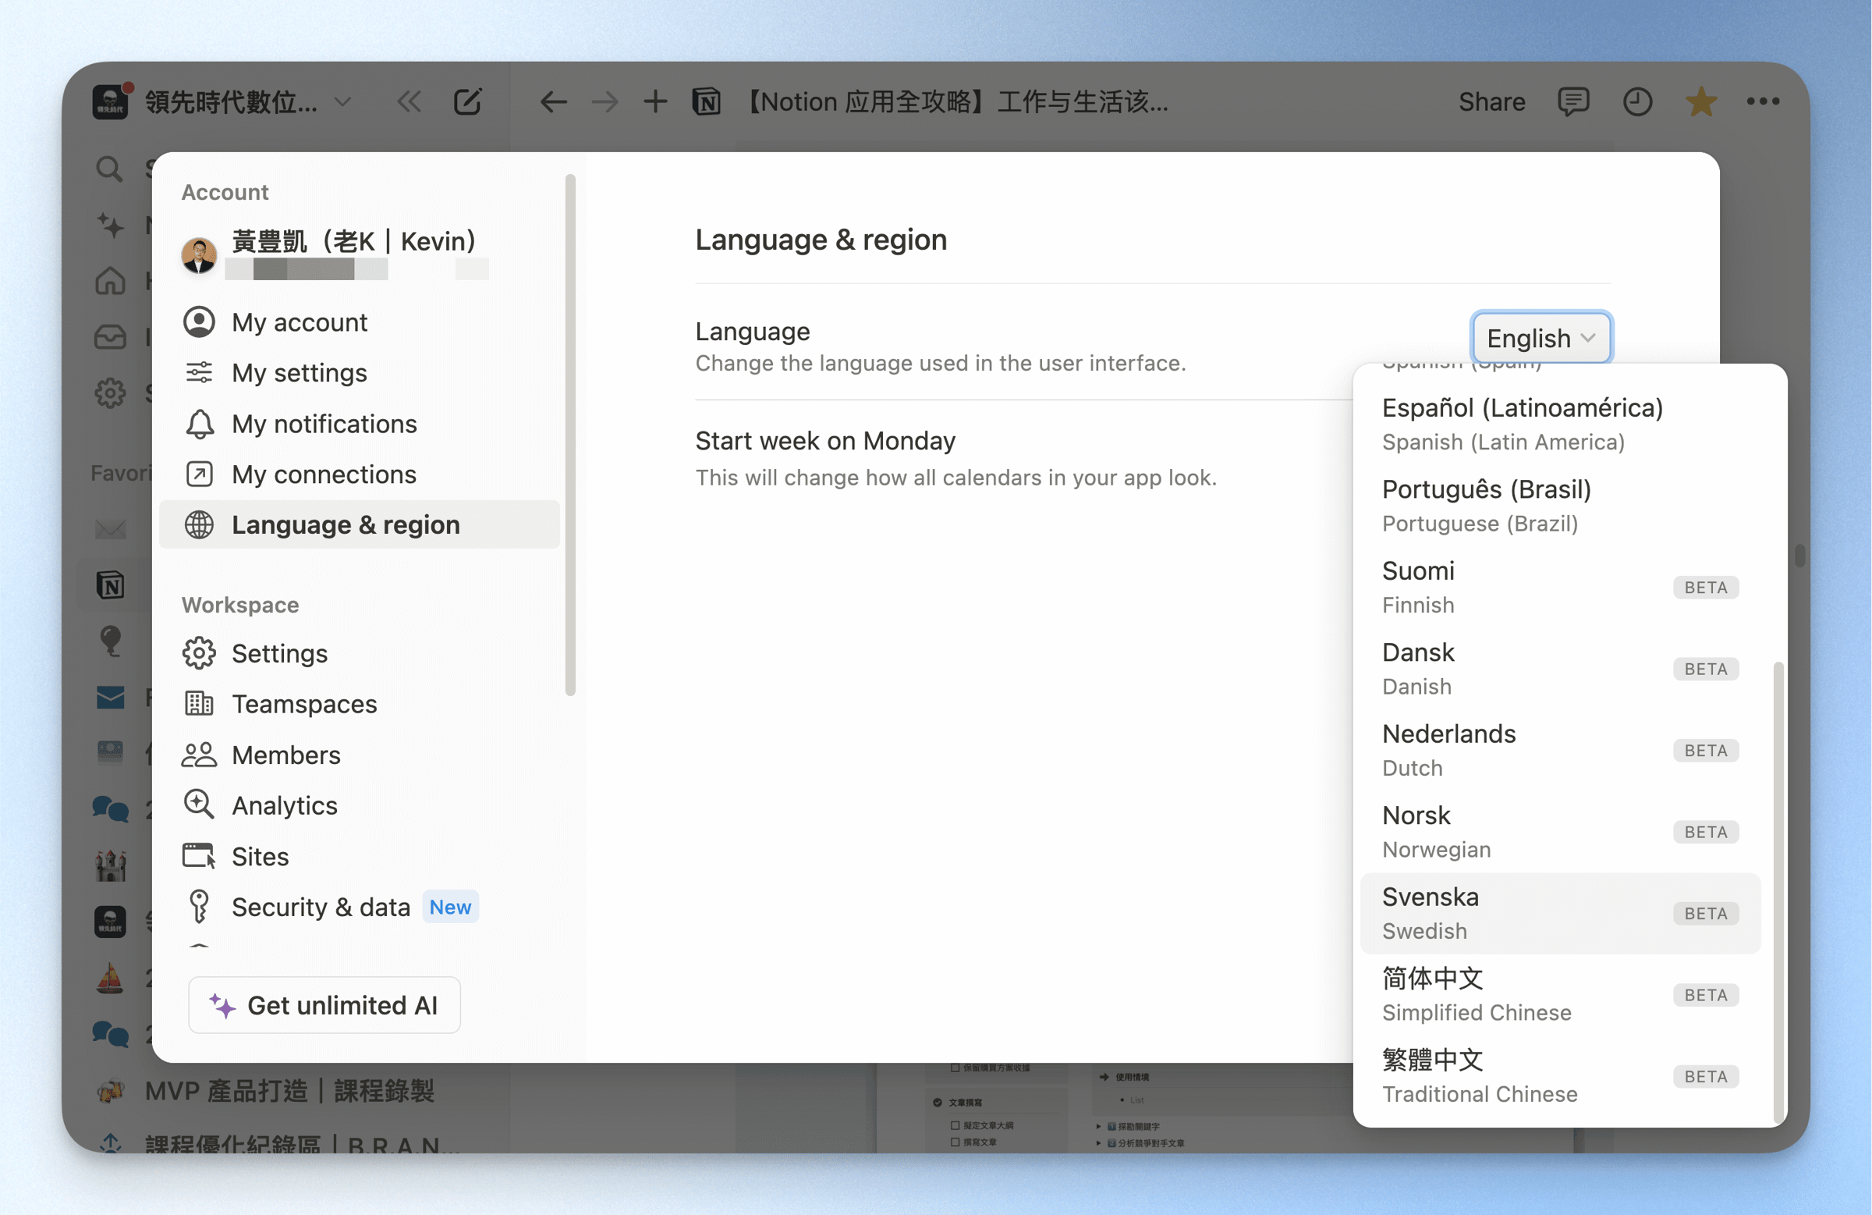Open My connections section
1872x1215 pixels.
tap(359, 474)
